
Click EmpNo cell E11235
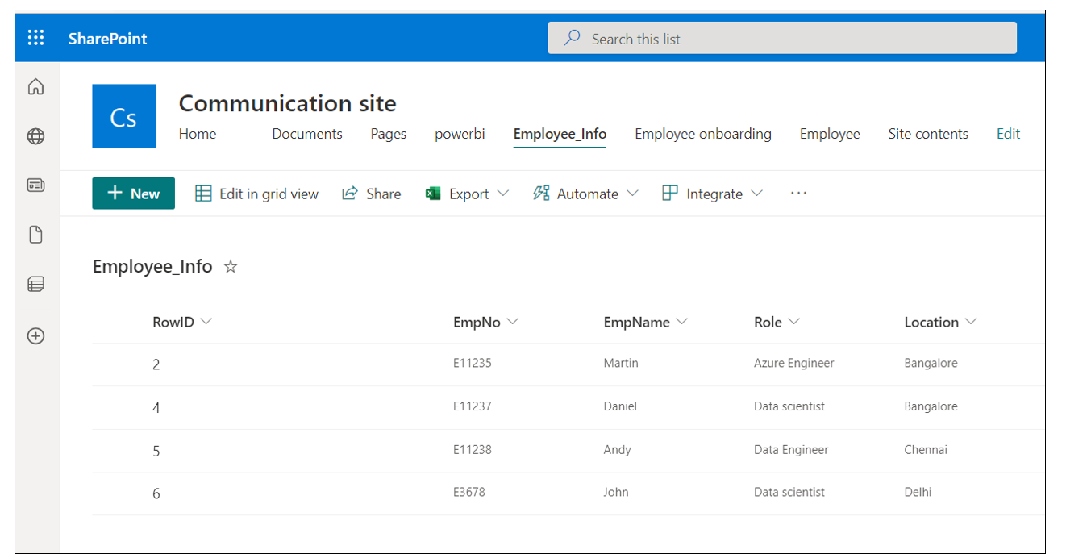[x=473, y=363]
